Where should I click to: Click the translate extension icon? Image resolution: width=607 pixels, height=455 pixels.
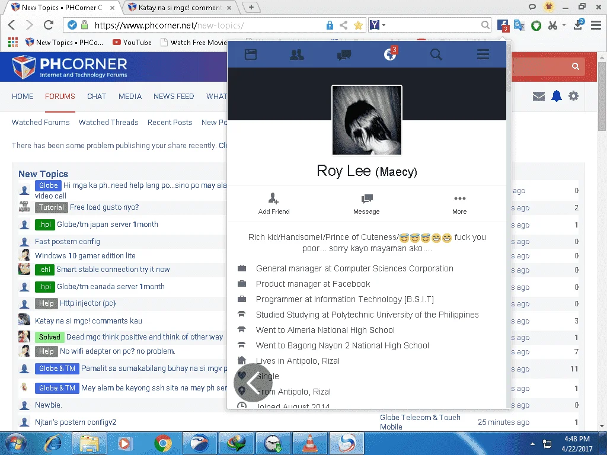(x=519, y=25)
